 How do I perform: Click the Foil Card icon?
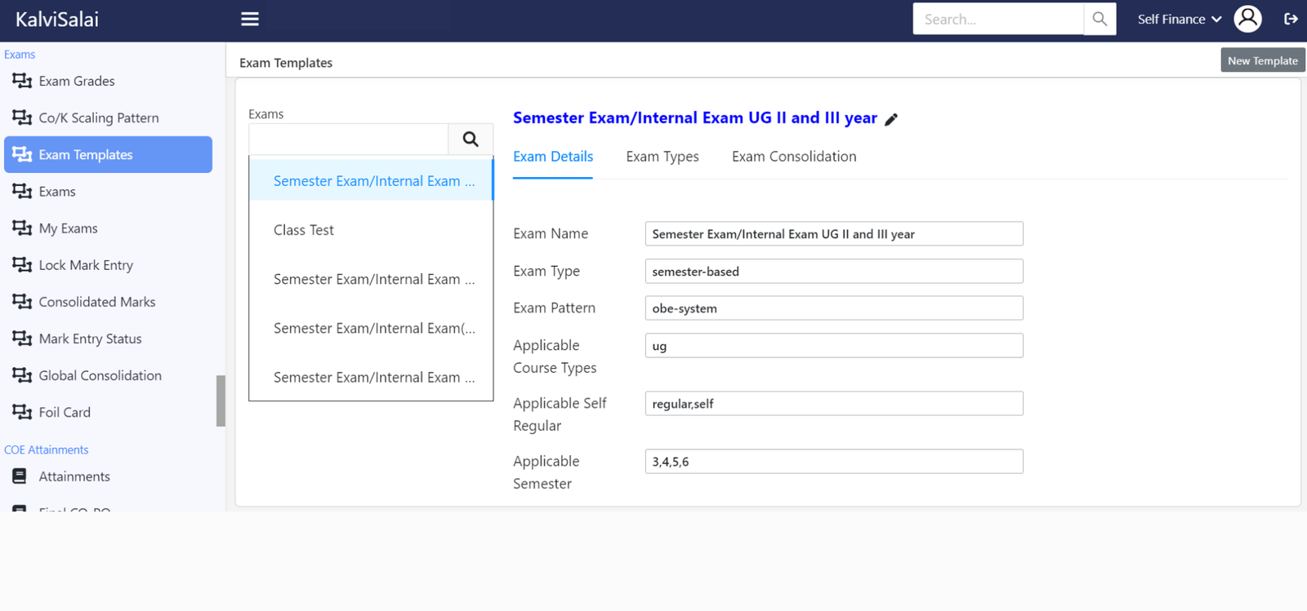point(22,411)
